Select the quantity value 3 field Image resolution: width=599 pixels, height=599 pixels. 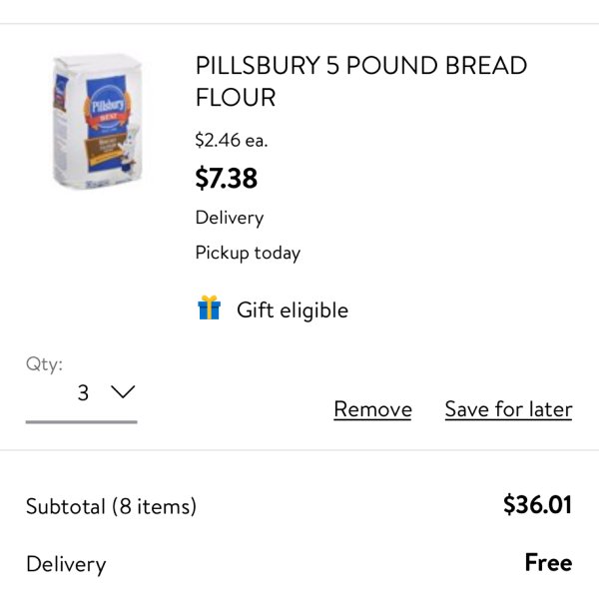pos(82,392)
